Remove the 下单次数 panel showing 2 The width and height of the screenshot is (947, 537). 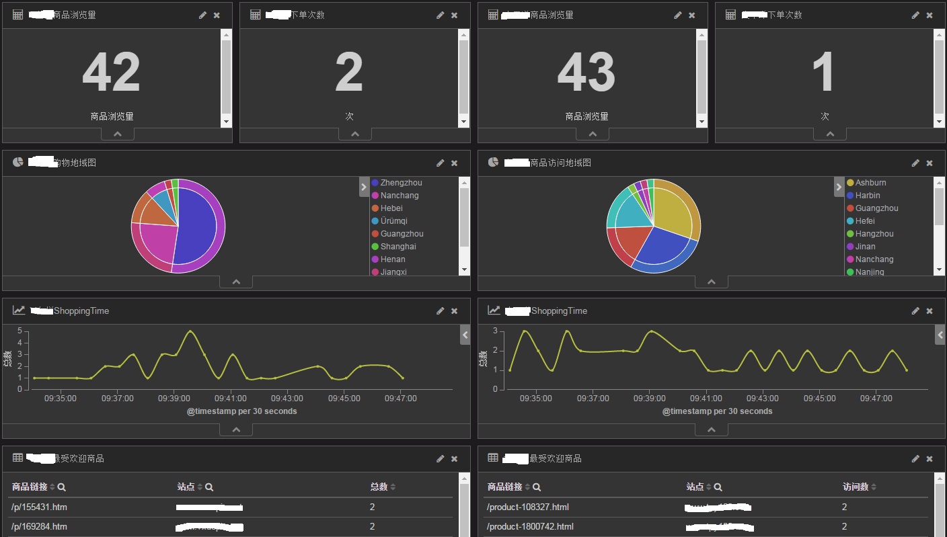(x=454, y=15)
